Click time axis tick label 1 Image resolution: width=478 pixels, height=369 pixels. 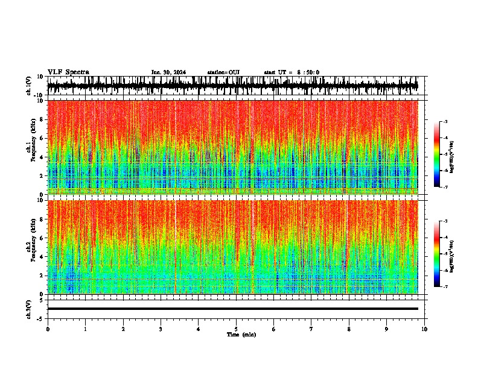coord(85,329)
